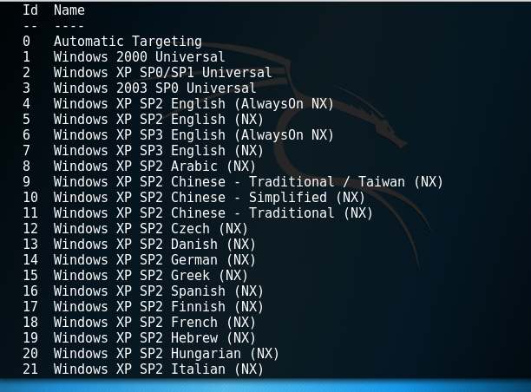The image size is (531, 392).
Task: Click "Windows XP SP2 English (AlwaysOn NX)"
Action: [193, 104]
